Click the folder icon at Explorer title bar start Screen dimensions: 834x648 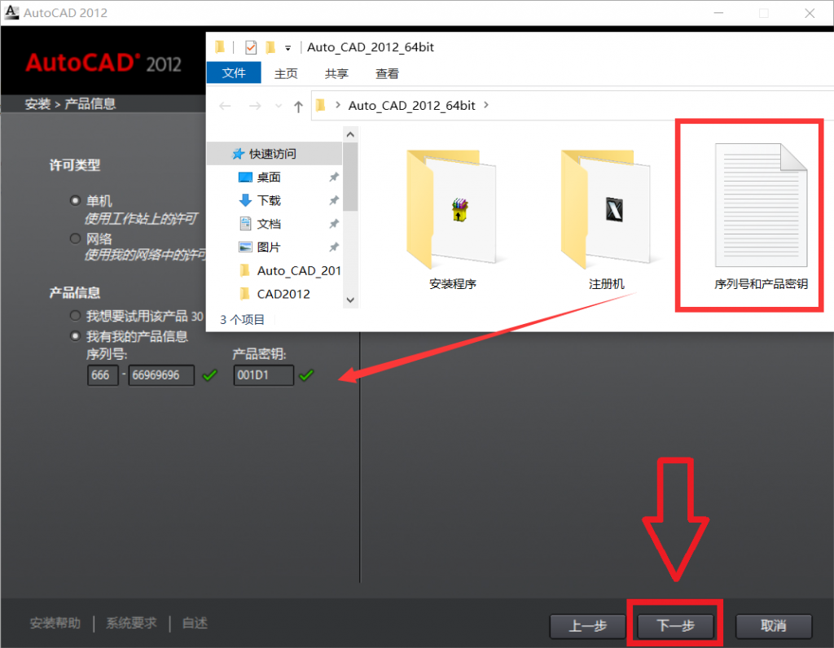tap(220, 47)
